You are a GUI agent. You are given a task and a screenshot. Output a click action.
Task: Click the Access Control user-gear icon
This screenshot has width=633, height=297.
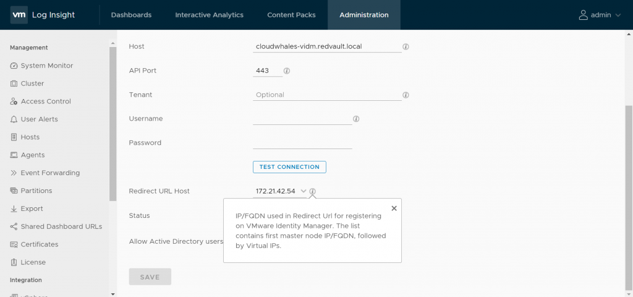[x=14, y=101]
